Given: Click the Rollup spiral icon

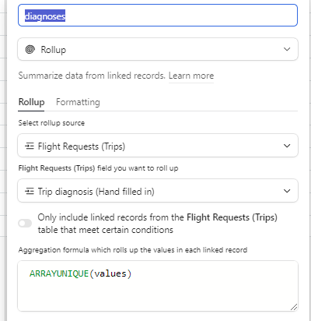Looking at the screenshot, I should 30,49.
